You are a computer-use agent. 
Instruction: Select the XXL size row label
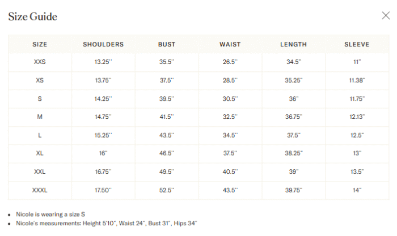pos(40,172)
